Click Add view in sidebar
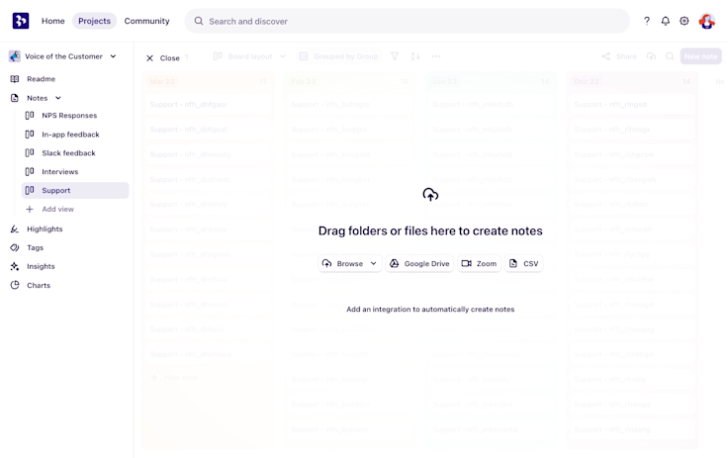The height and width of the screenshot is (458, 728). [x=57, y=209]
